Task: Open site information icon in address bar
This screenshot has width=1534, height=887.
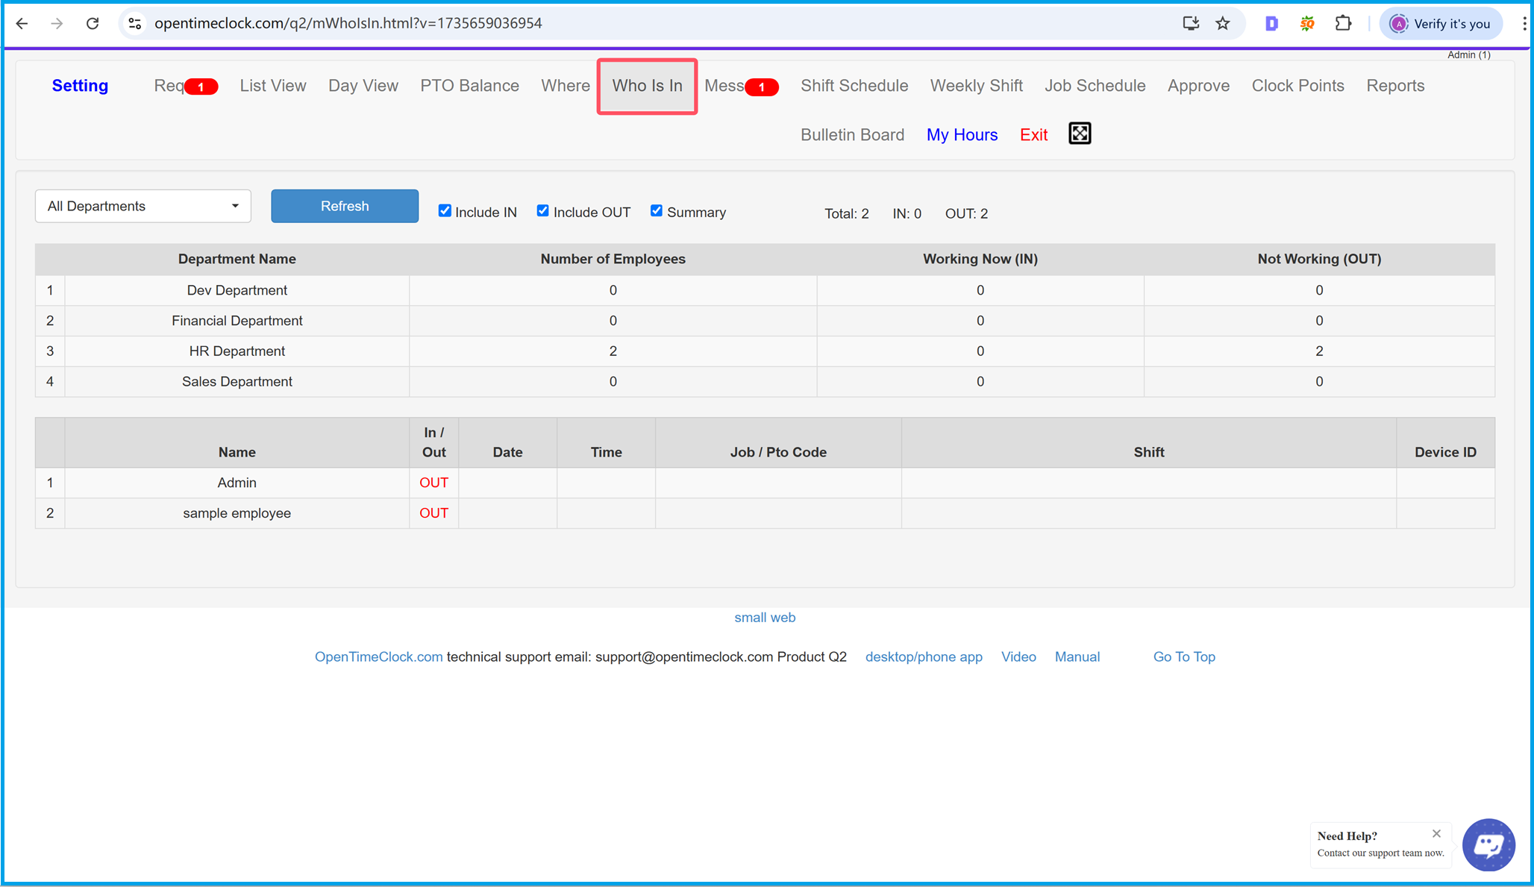Action: 135,23
